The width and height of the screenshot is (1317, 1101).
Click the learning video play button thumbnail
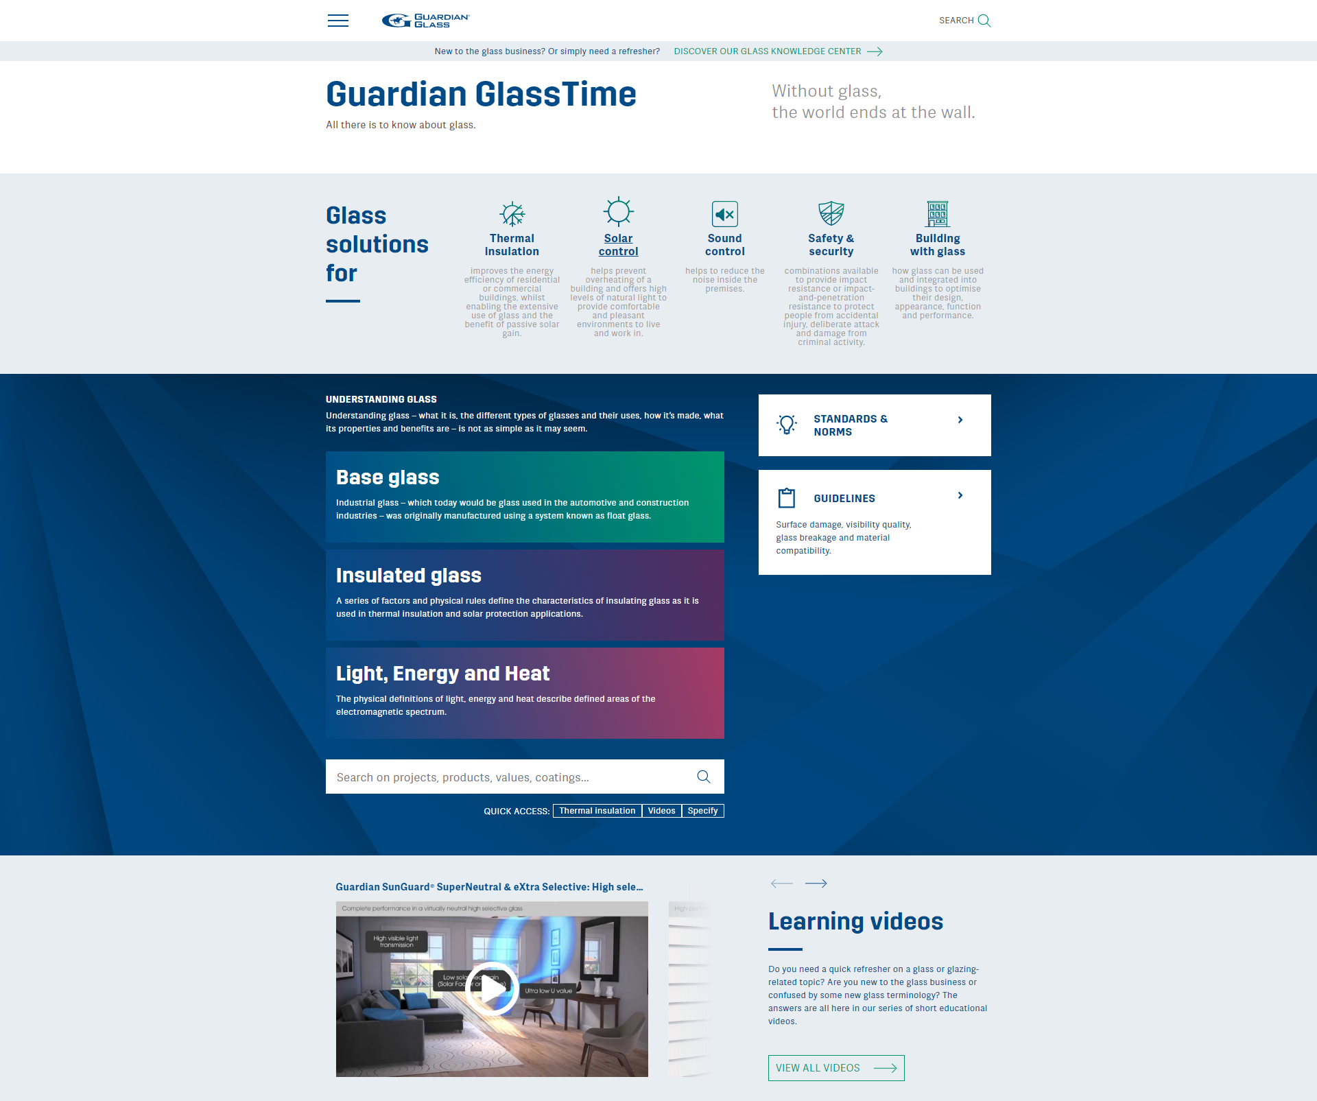pos(491,989)
